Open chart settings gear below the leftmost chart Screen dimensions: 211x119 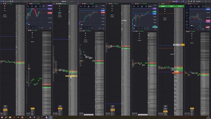coord(50,28)
